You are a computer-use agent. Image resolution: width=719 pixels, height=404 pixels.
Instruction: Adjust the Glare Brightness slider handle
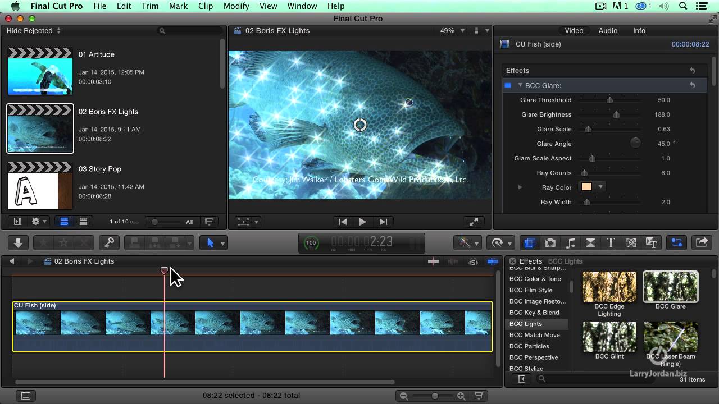(x=616, y=114)
